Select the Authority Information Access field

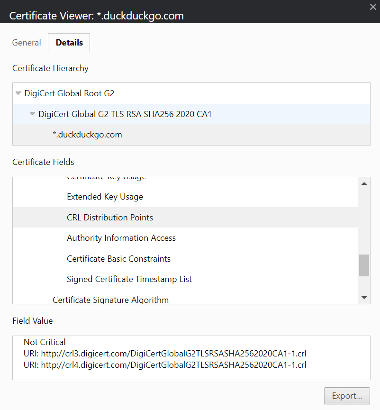[x=185, y=238]
